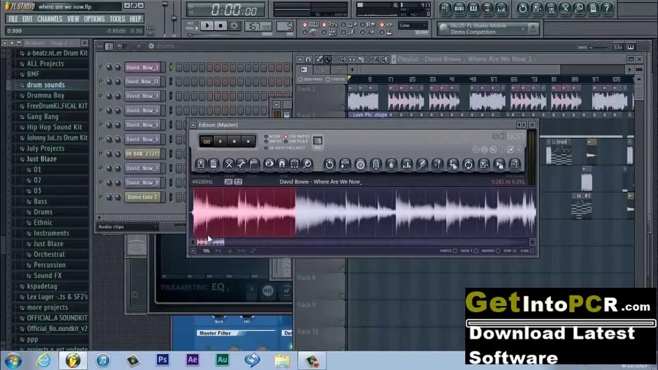
Task: Click the Edison save sample disk icon
Action: pos(200,164)
